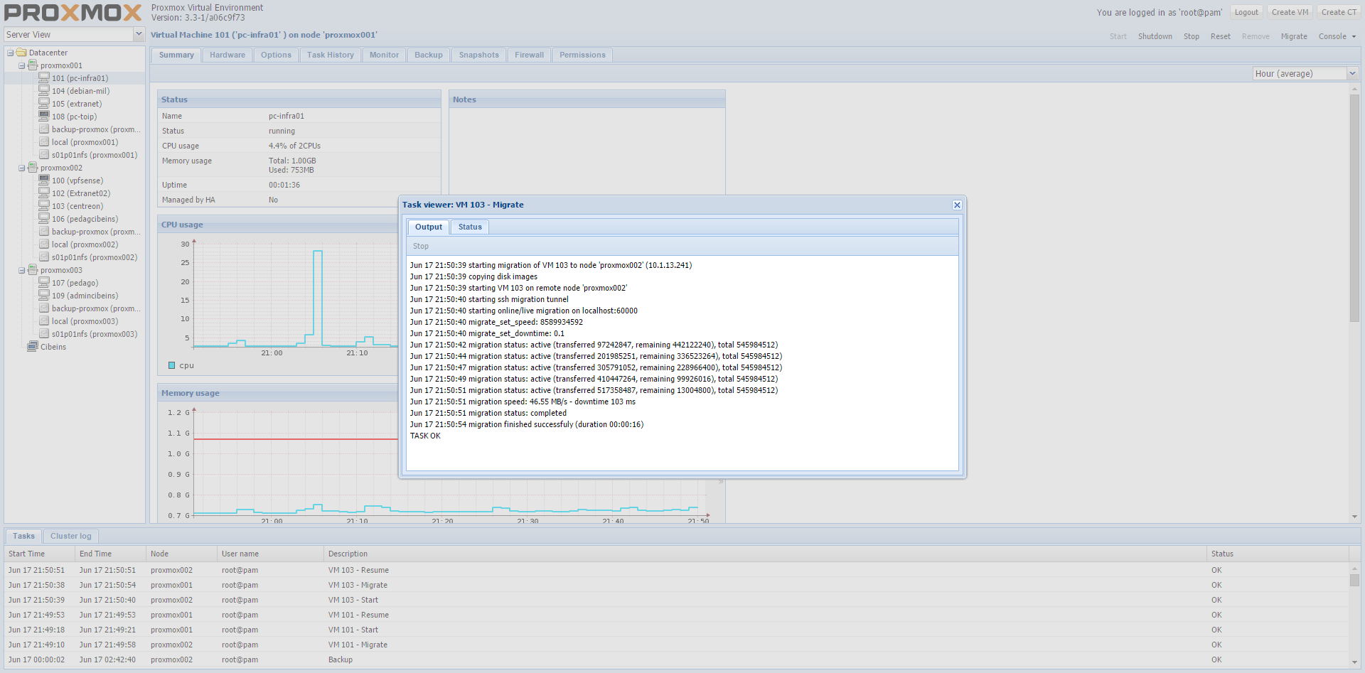Click the Migrate button in toolbar
This screenshot has width=1365, height=673.
coord(1294,36)
